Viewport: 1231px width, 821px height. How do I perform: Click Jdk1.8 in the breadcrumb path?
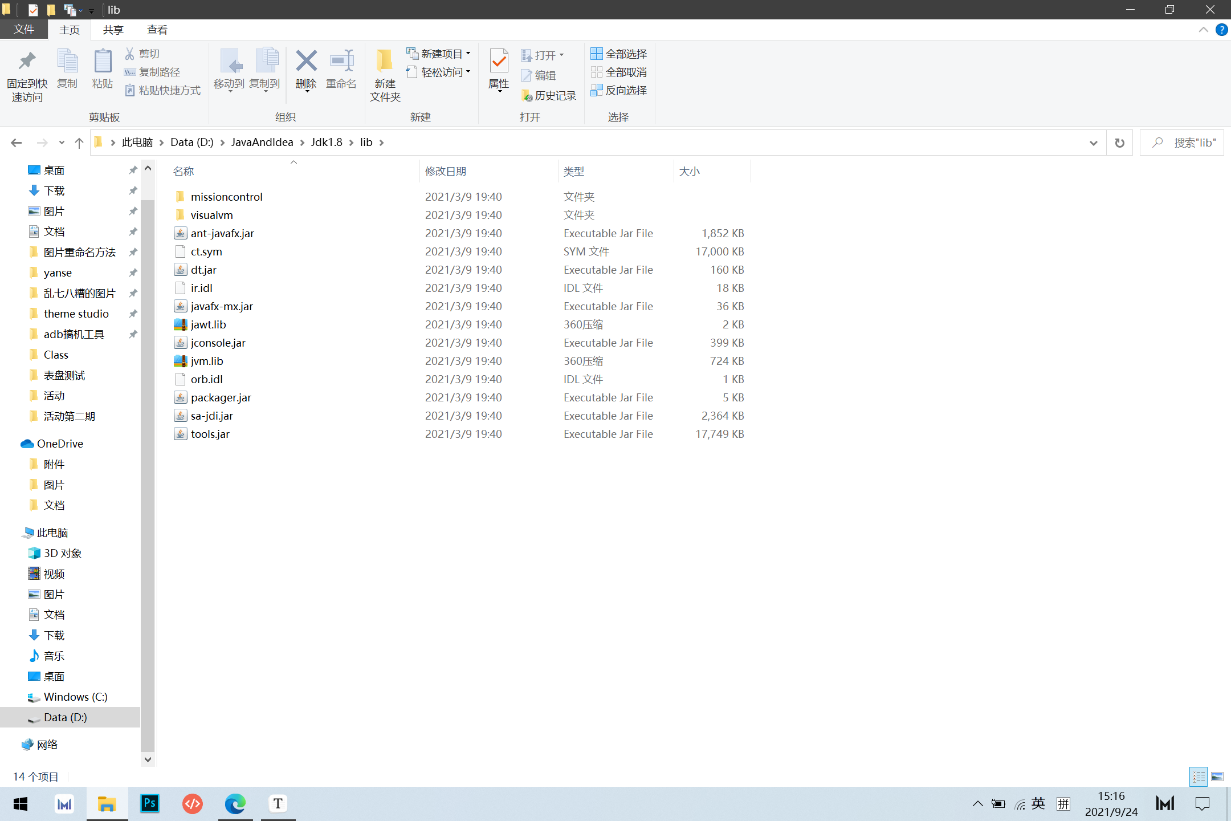(327, 143)
